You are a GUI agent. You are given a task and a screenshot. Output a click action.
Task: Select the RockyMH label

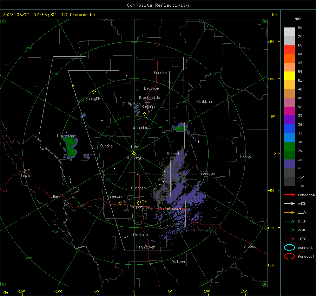93,99
